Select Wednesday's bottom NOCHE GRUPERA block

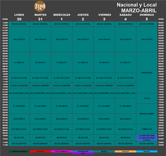point(62,143)
